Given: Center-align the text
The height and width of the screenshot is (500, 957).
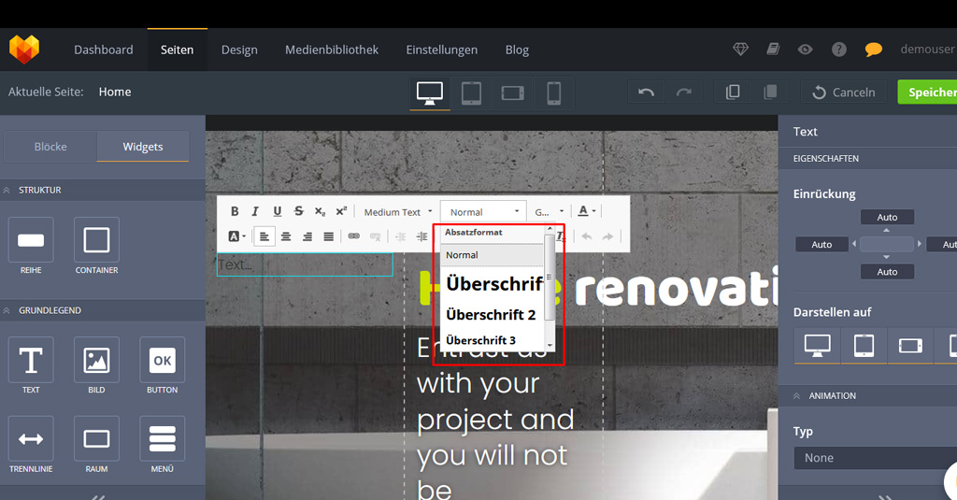Looking at the screenshot, I should [x=286, y=236].
